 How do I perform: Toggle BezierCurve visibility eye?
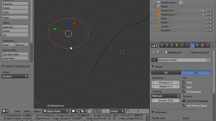click(203, 14)
